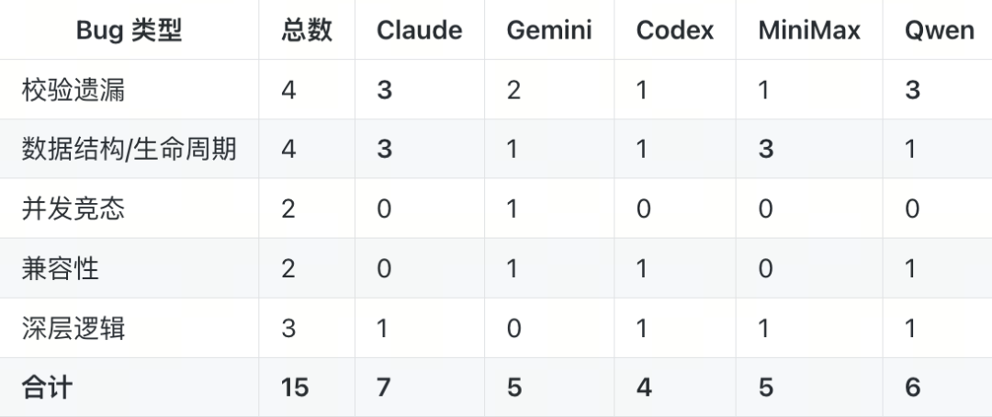The image size is (992, 417).
Task: Click the 合计 row label
Action: click(x=48, y=387)
